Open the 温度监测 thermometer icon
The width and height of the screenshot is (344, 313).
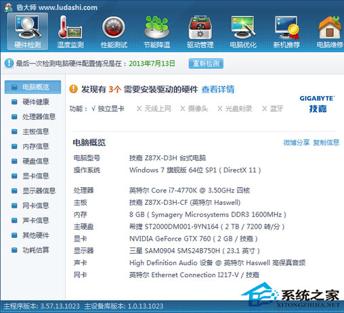70,31
